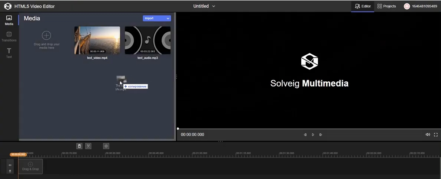Click the orange timeline playhead marker
Image resolution: width=441 pixels, height=179 pixels.
point(18,154)
